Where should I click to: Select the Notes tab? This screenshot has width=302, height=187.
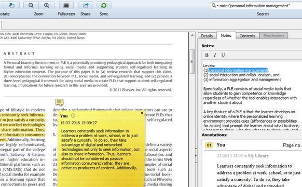(226, 36)
